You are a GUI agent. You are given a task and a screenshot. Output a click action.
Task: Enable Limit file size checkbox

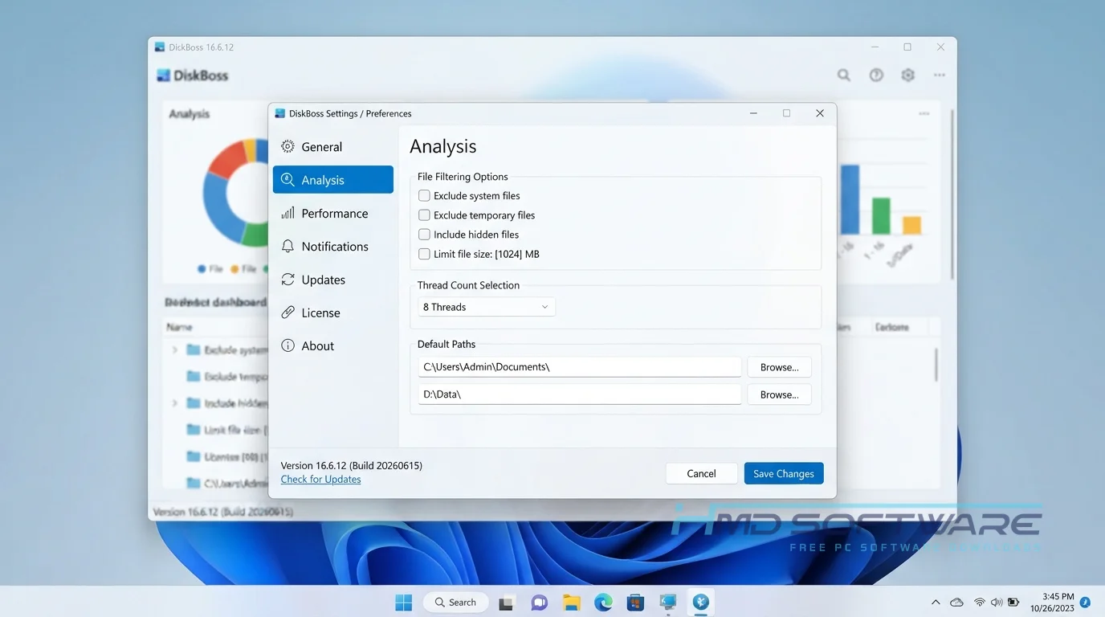pyautogui.click(x=424, y=254)
